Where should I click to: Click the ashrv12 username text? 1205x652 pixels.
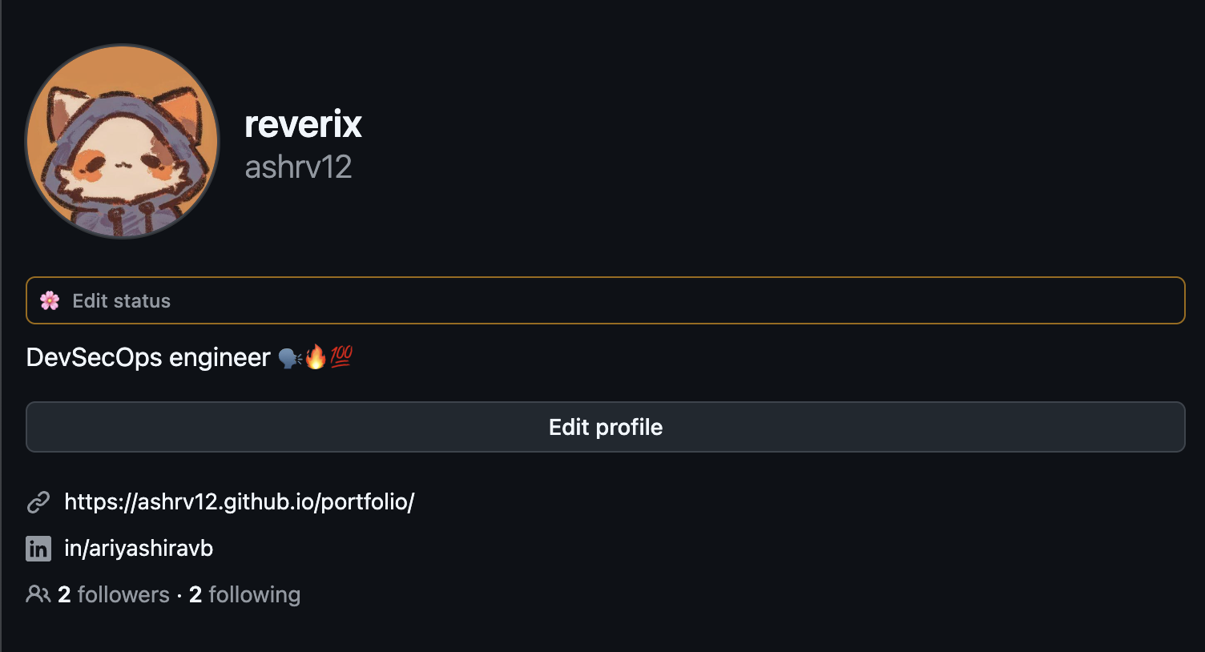point(298,167)
